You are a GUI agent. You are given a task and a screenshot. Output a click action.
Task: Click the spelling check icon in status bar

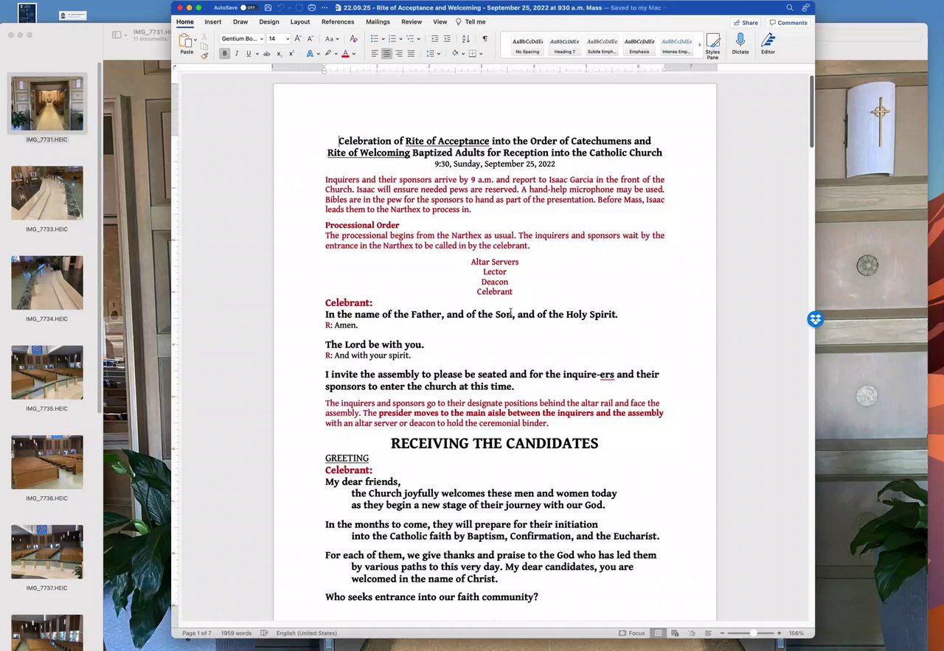265,633
